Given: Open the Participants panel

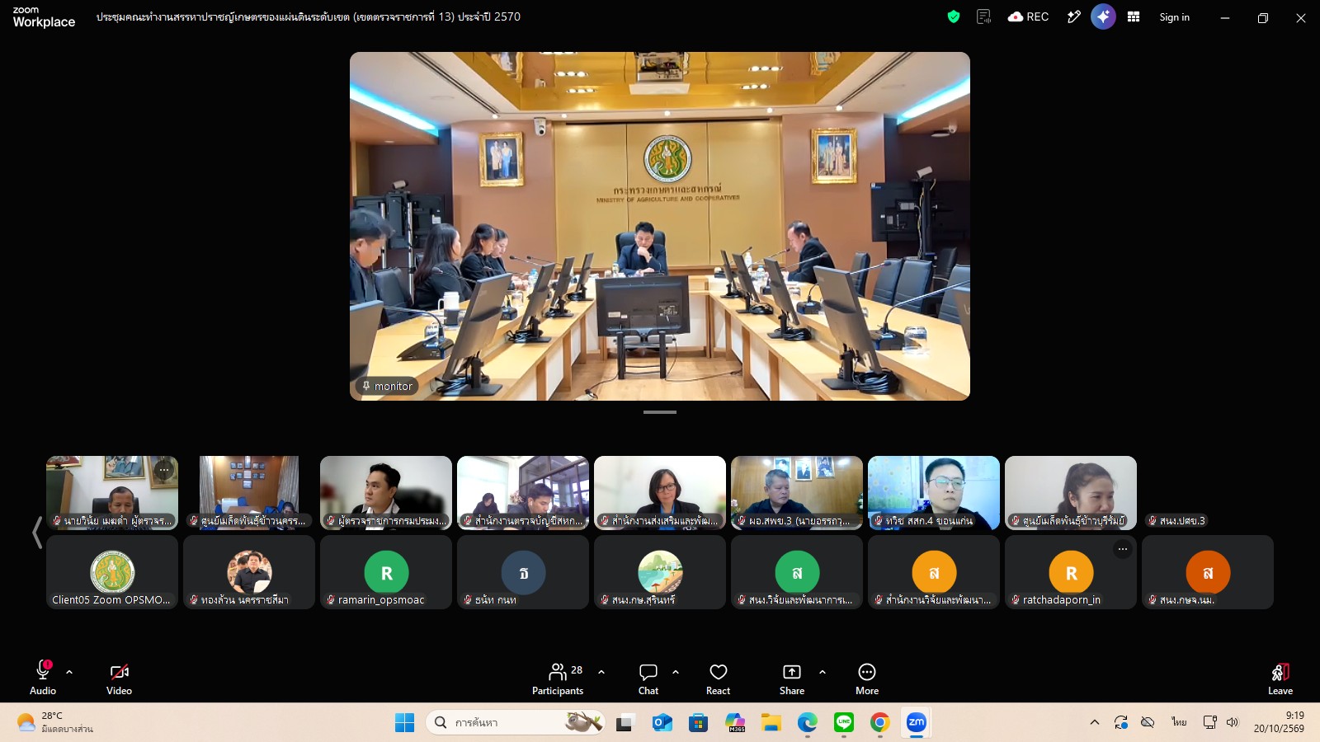Looking at the screenshot, I should pyautogui.click(x=558, y=678).
